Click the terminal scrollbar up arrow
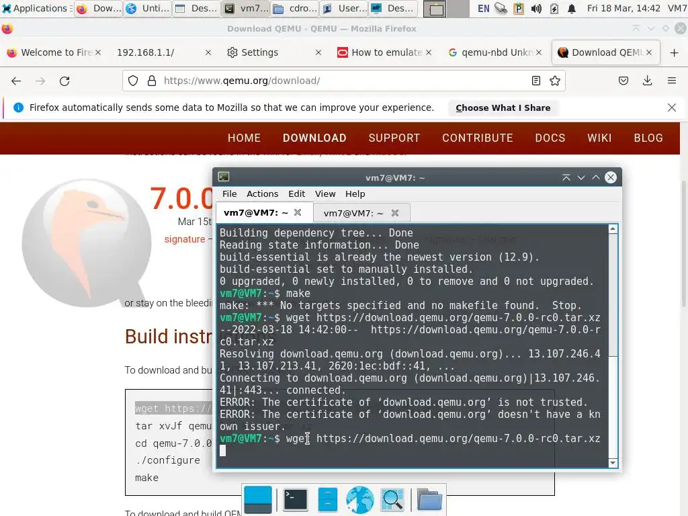The image size is (688, 516). click(613, 229)
